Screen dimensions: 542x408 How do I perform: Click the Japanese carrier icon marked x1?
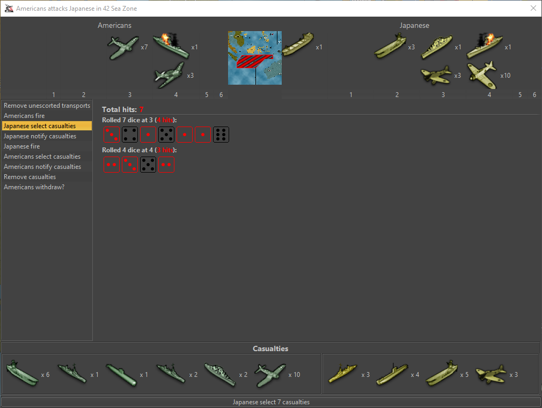[437, 47]
